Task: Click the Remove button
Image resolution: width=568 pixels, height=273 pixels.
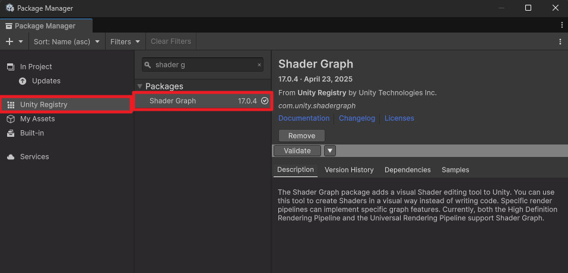Action: click(x=302, y=136)
